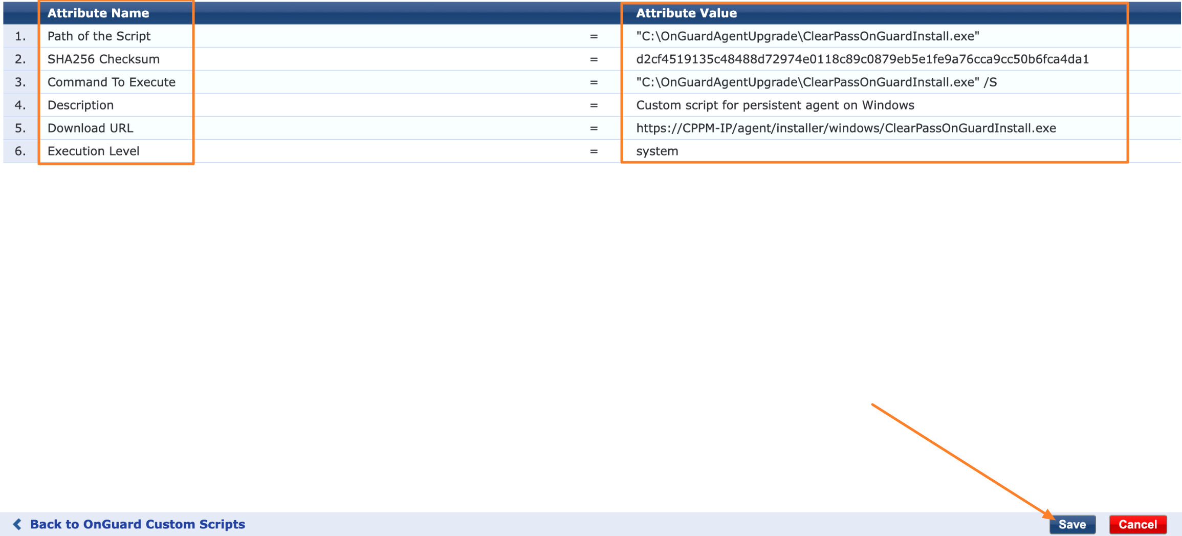Click row number 6
This screenshot has height=536, width=1182.
[20, 152]
